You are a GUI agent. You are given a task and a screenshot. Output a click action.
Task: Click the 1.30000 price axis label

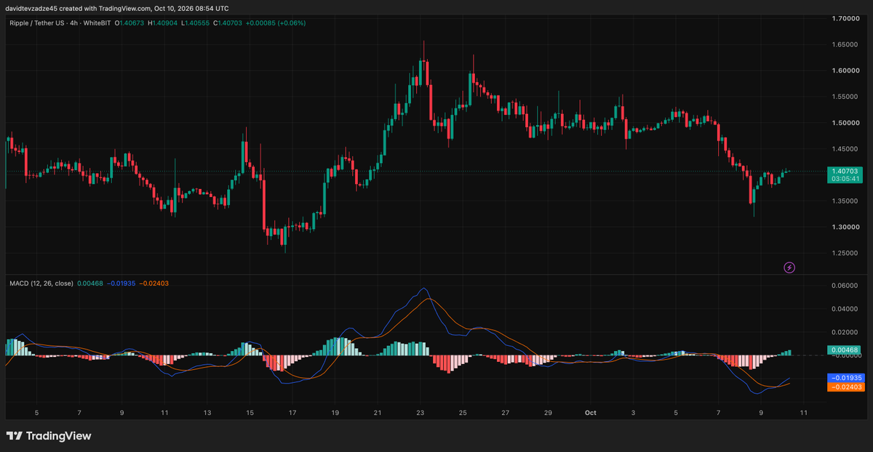coord(845,227)
